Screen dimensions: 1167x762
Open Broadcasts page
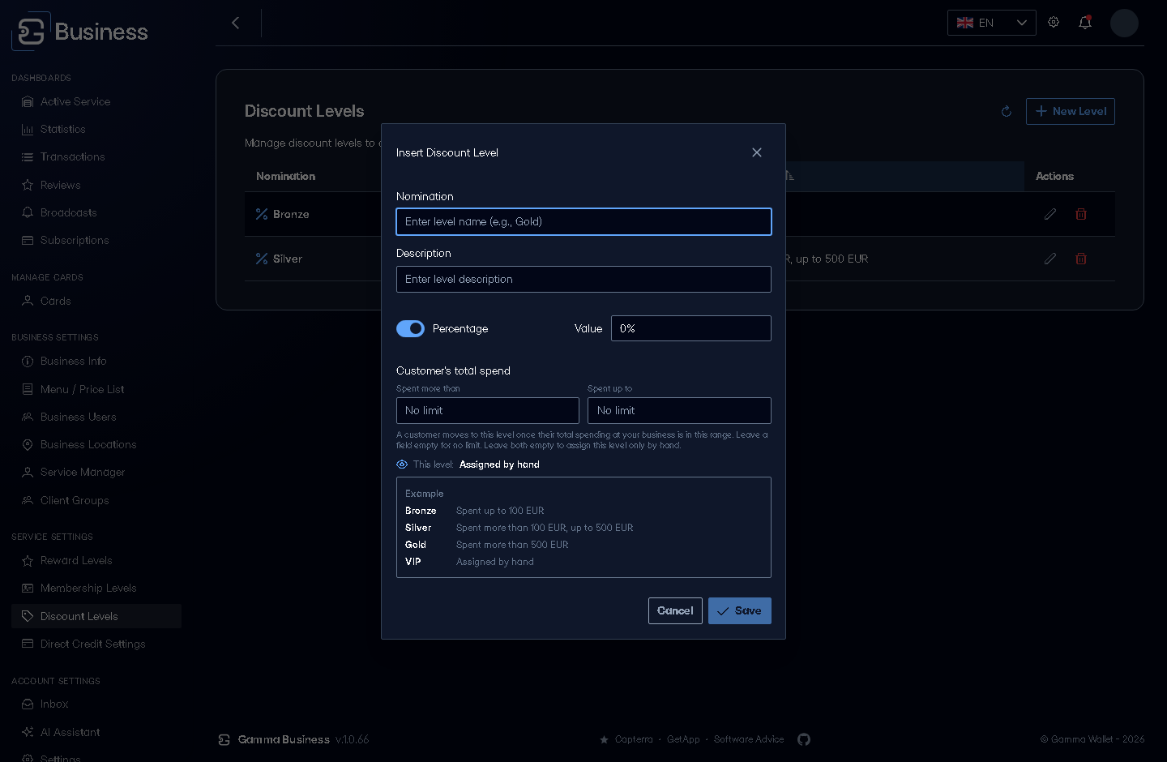96,212
